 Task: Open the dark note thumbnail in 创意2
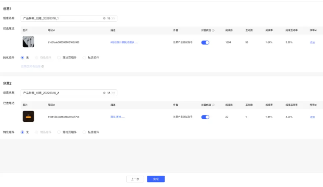click(28, 116)
